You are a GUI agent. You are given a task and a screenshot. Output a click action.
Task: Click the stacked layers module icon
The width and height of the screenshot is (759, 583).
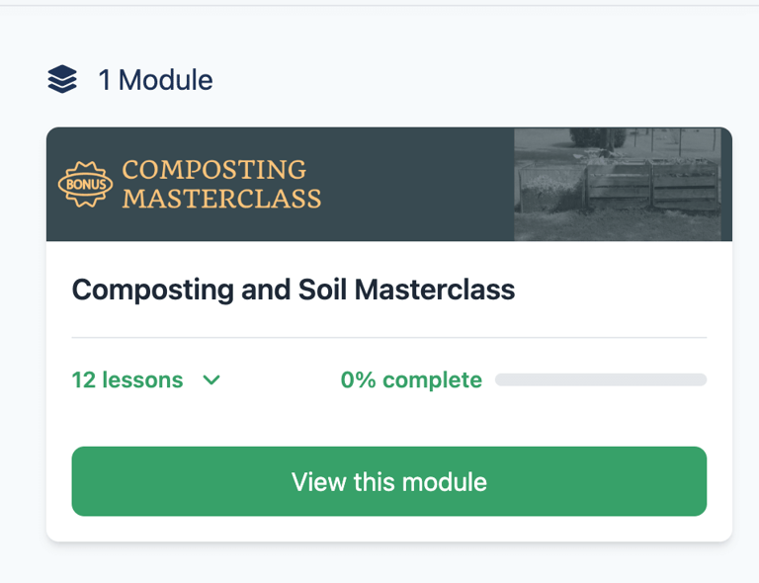(x=62, y=79)
